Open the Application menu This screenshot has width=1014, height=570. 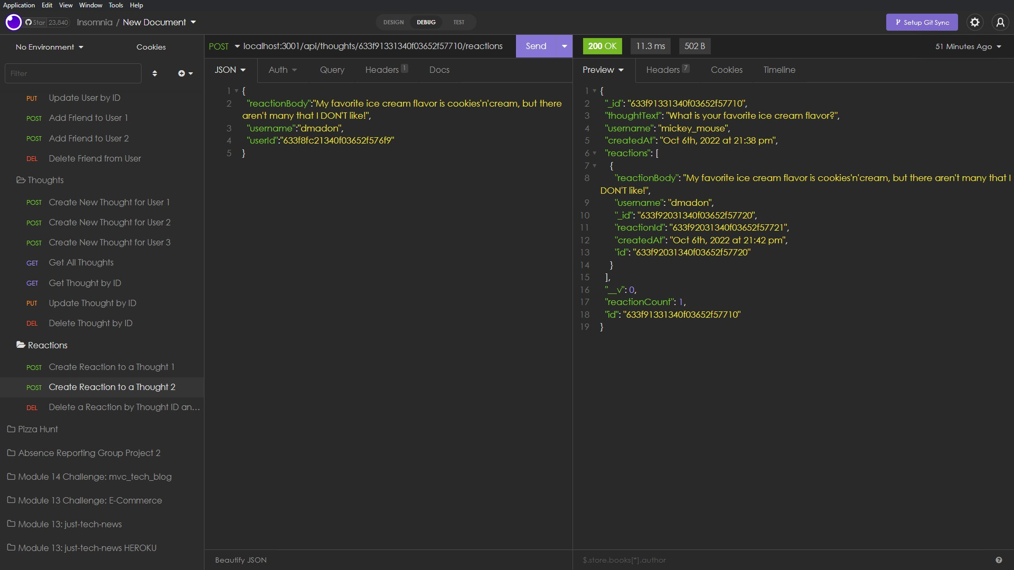click(19, 5)
